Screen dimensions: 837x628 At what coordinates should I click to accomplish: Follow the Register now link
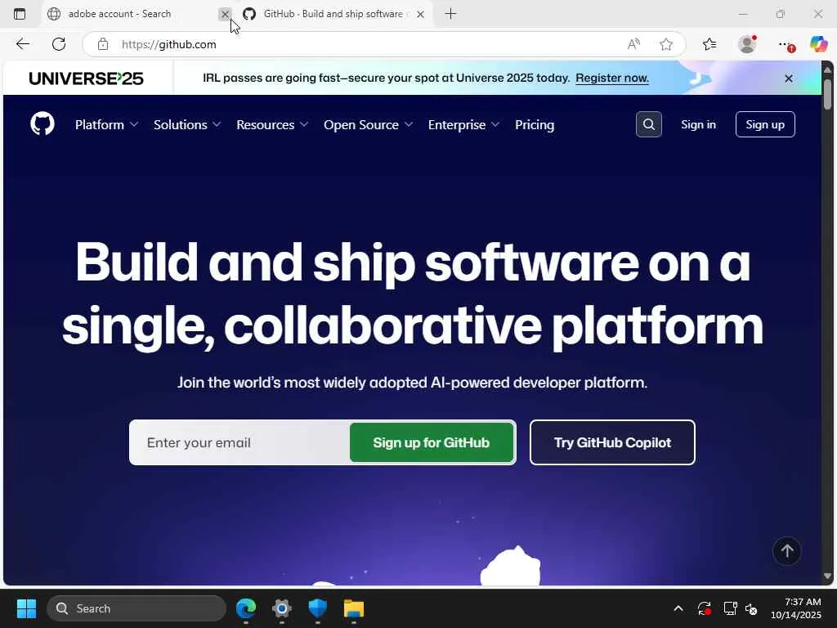point(611,78)
